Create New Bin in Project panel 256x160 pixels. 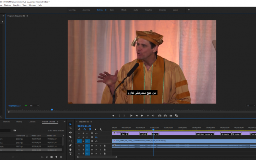coord(52,157)
